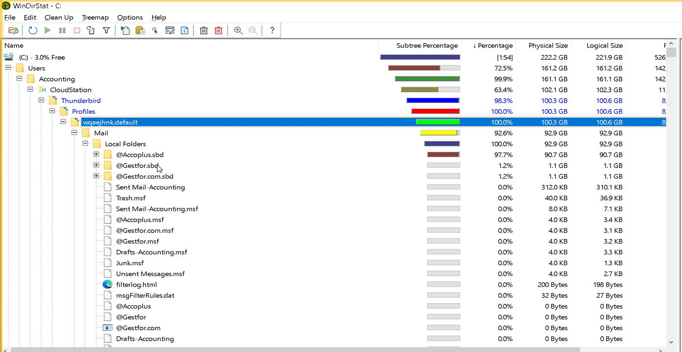Open the File menu

(10, 18)
